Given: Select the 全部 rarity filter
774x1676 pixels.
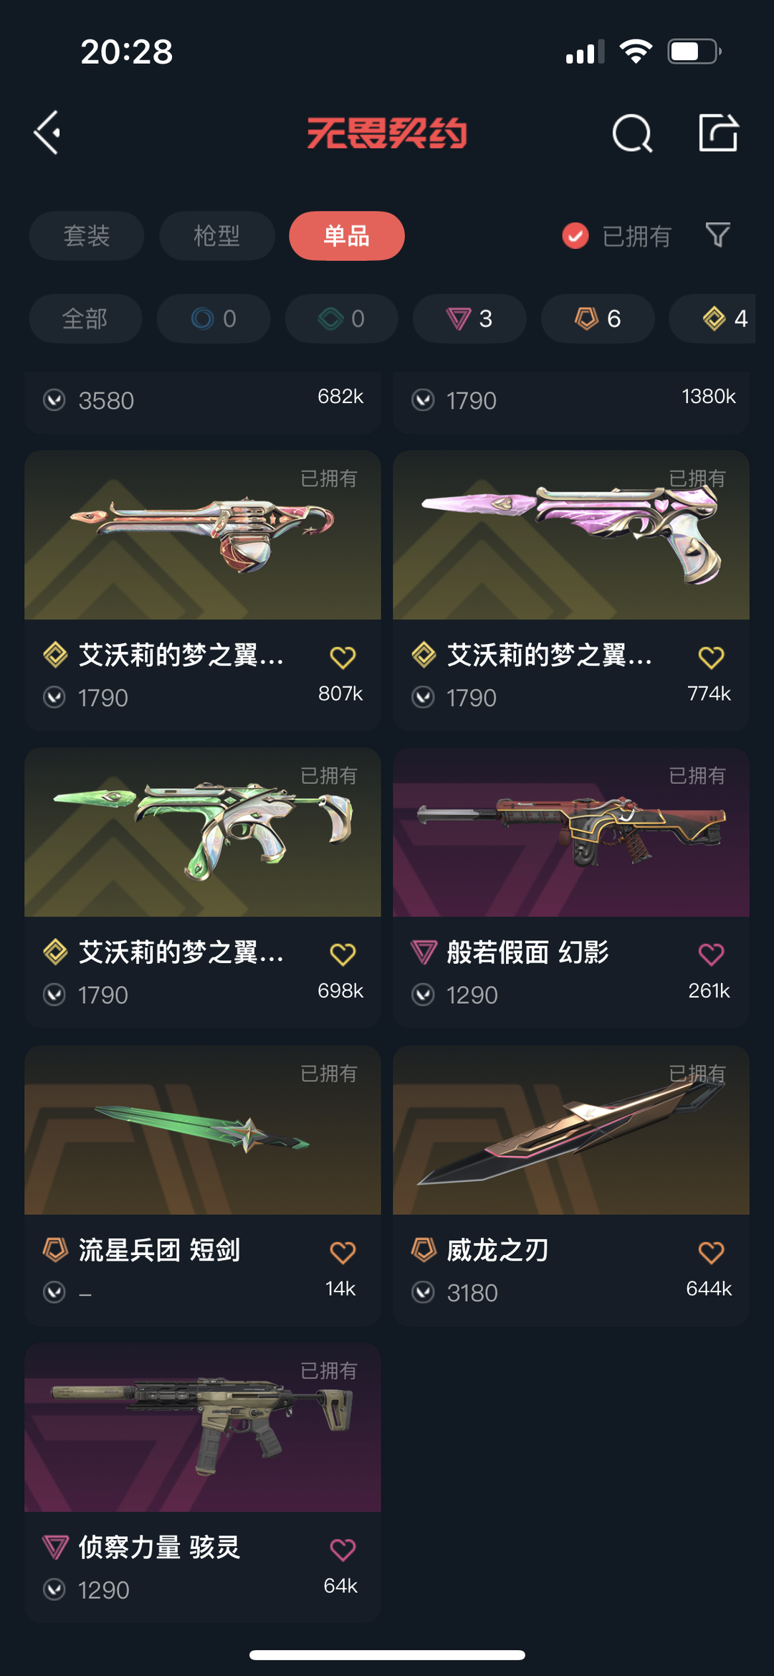Looking at the screenshot, I should (x=85, y=318).
